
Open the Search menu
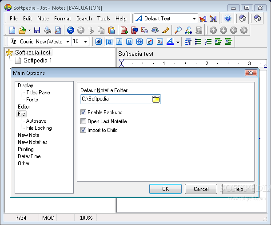pyautogui.click(x=84, y=19)
